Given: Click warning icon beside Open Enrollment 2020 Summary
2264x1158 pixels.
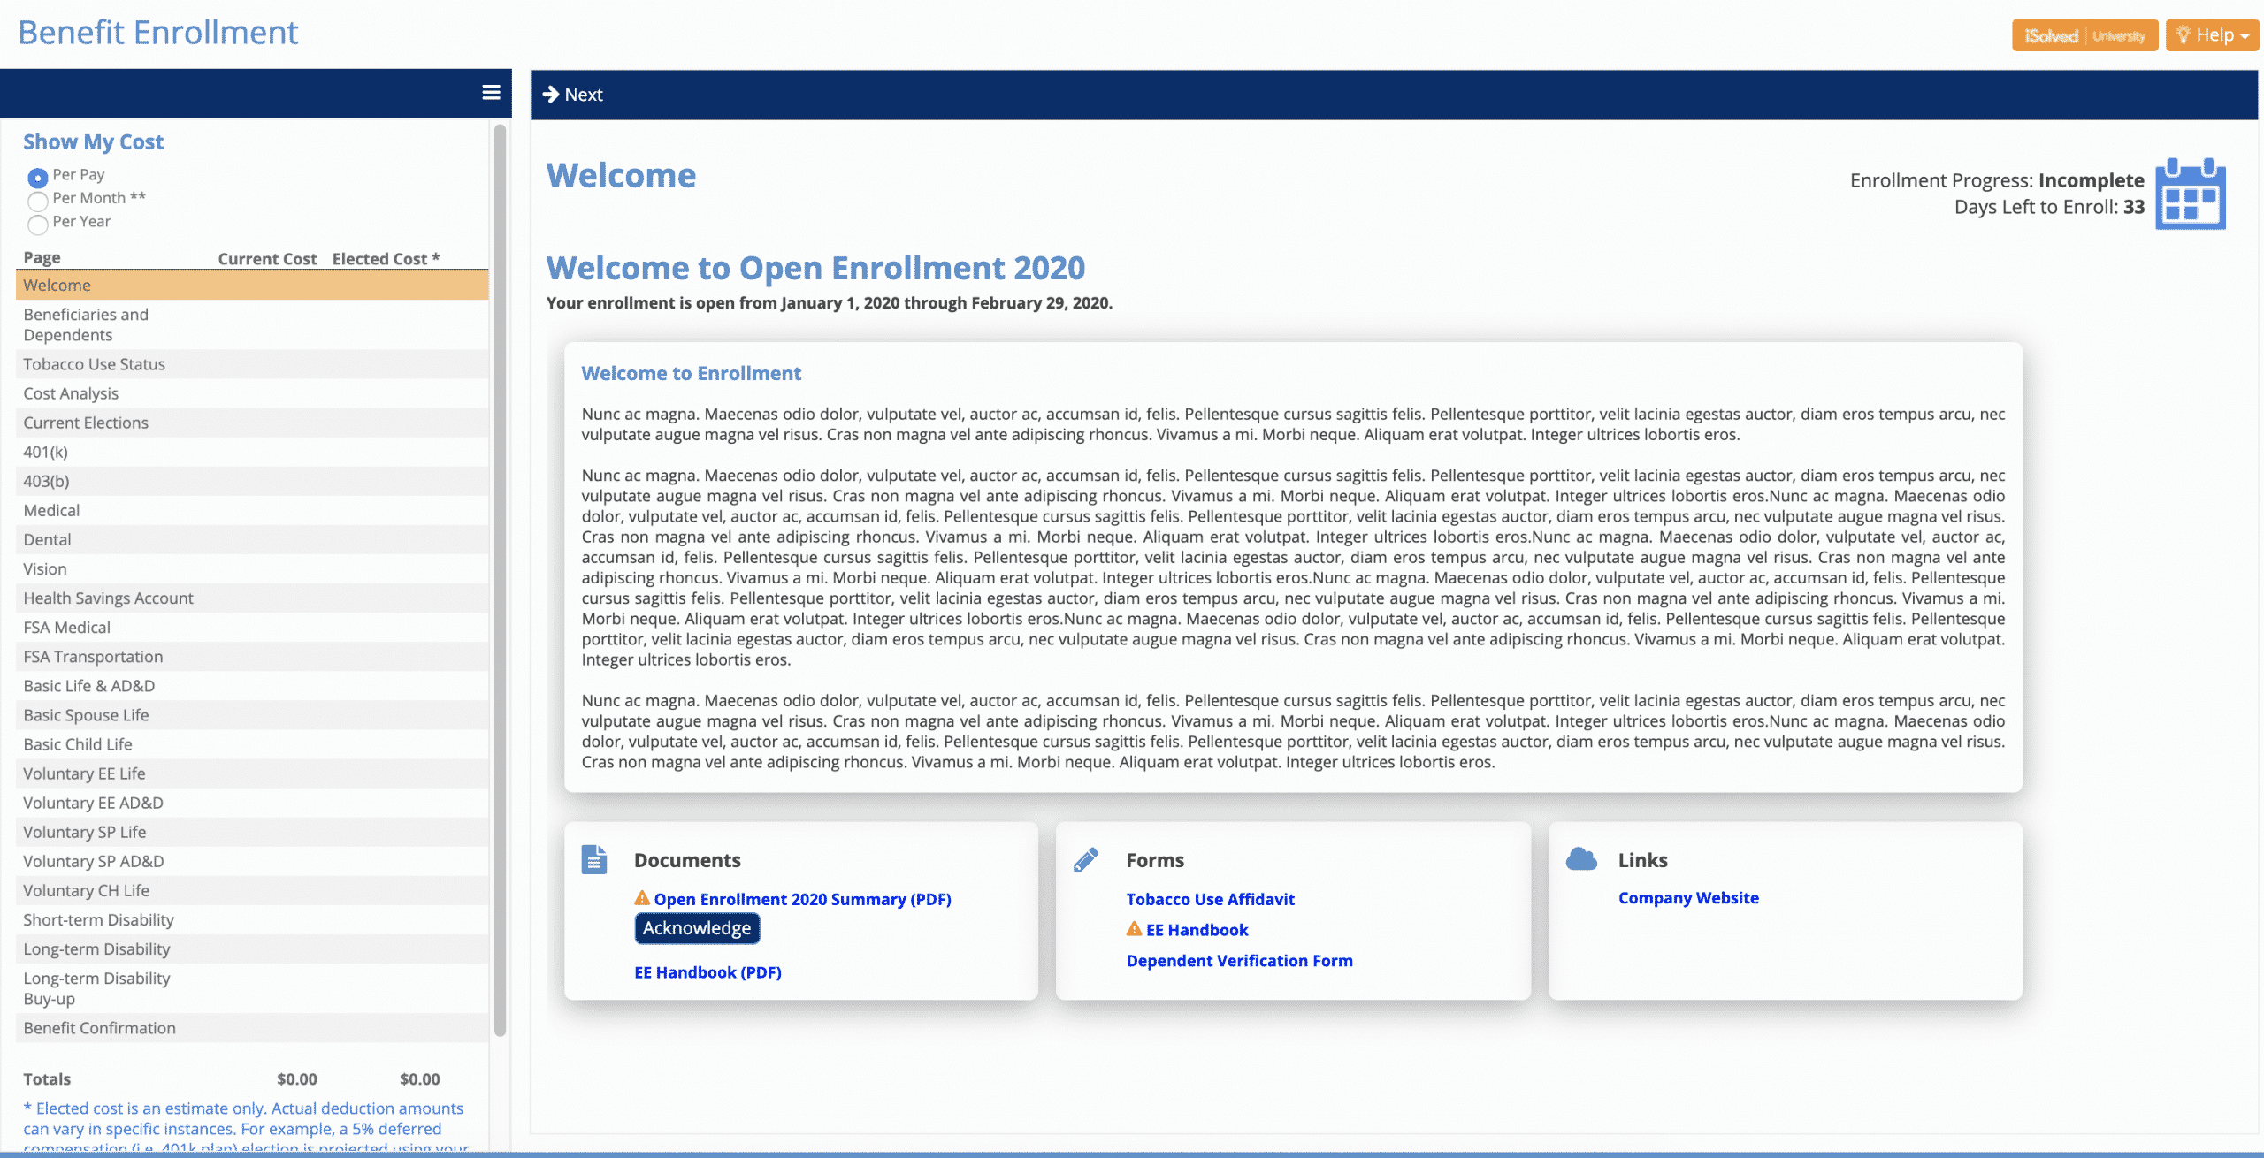Looking at the screenshot, I should (x=642, y=898).
